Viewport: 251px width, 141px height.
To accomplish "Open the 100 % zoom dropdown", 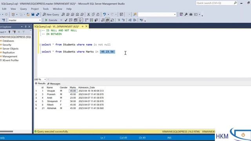I will 45,79.
